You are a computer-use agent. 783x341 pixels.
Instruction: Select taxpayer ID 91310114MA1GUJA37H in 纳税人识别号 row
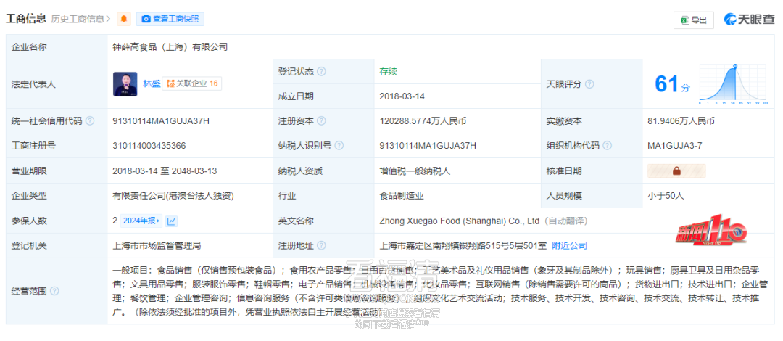click(x=428, y=146)
